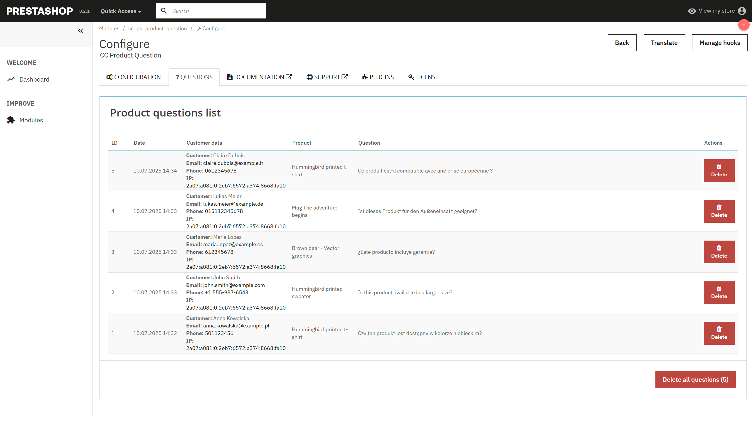Click the user account icon in top bar

(742, 11)
